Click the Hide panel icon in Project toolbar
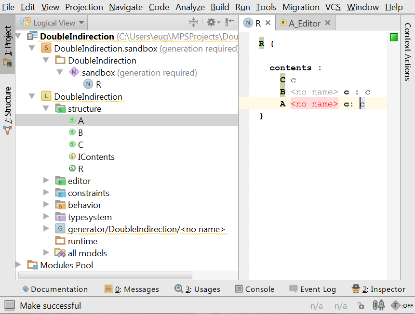This screenshot has width=415, height=314. click(x=230, y=23)
